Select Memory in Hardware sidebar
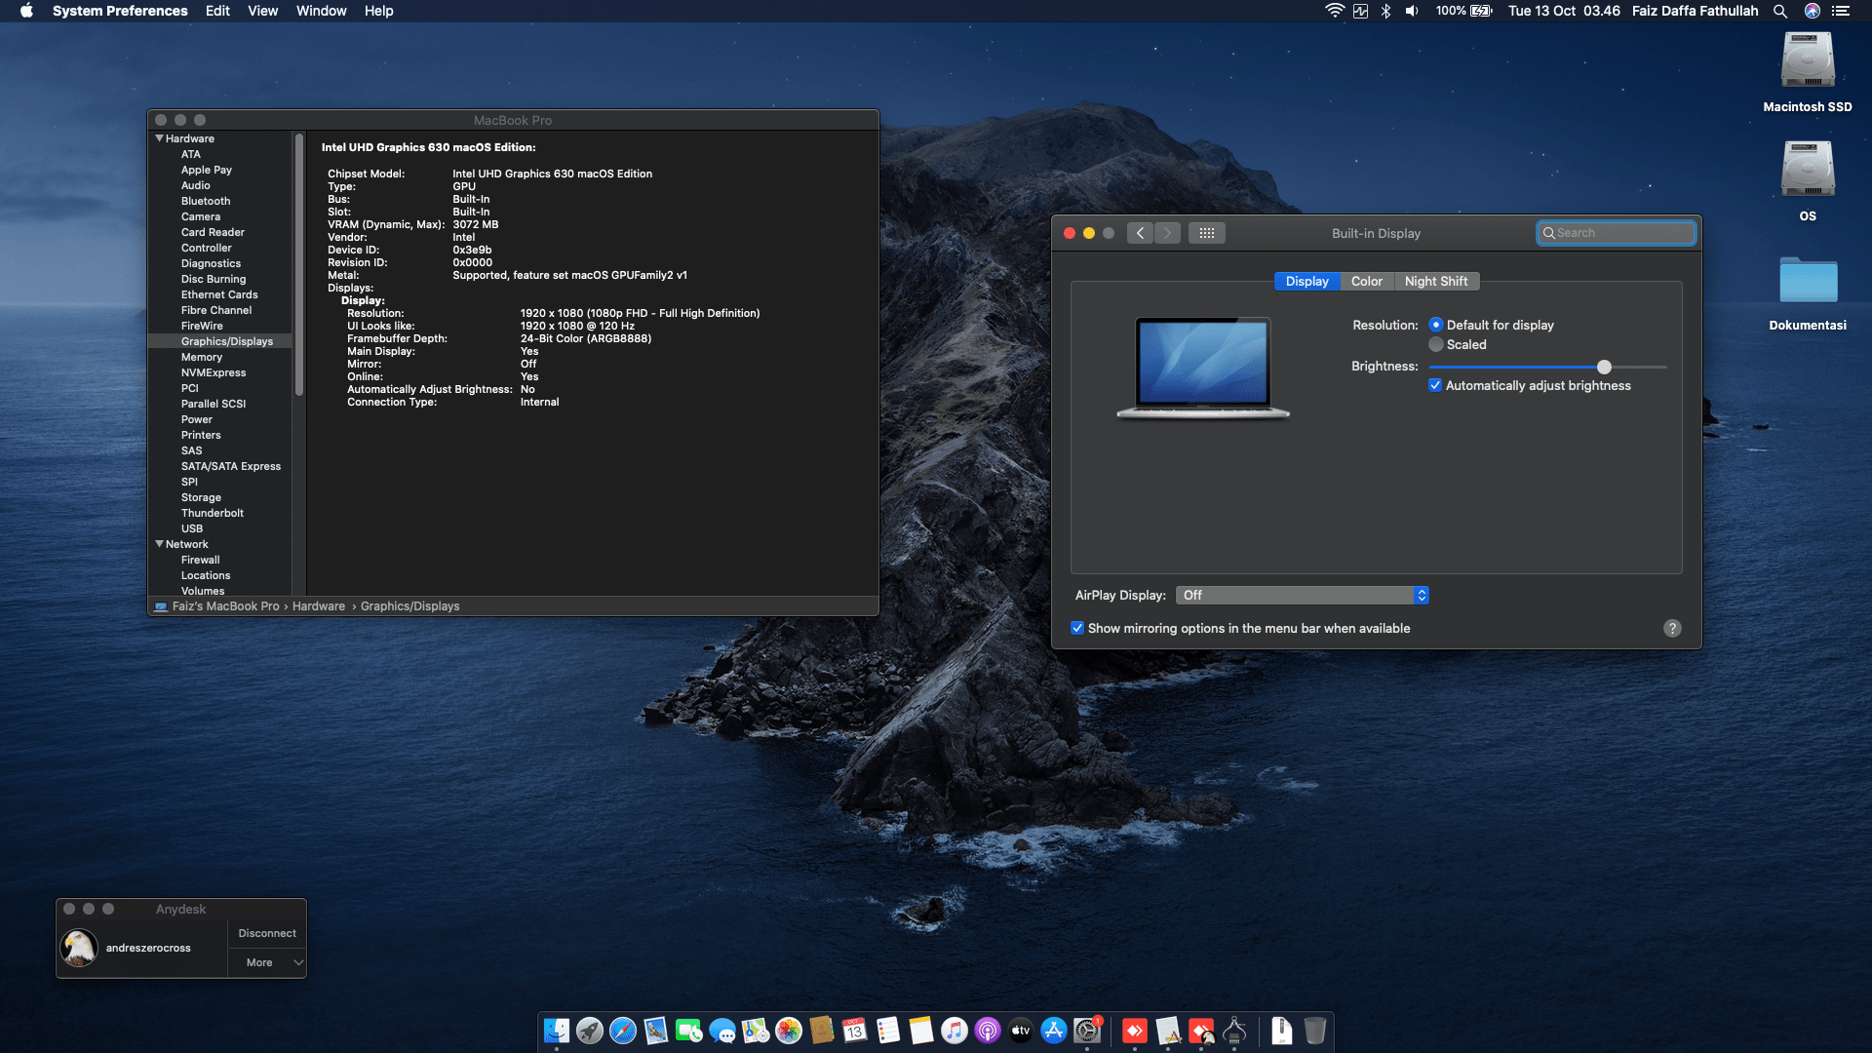1872x1053 pixels. (202, 357)
